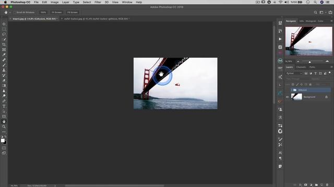Expand the Gökyüzü layer group
Viewport: 334px width, 187px height.
292,90
